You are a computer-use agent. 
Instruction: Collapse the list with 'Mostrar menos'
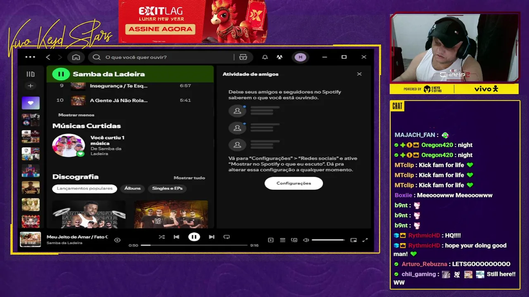click(76, 115)
